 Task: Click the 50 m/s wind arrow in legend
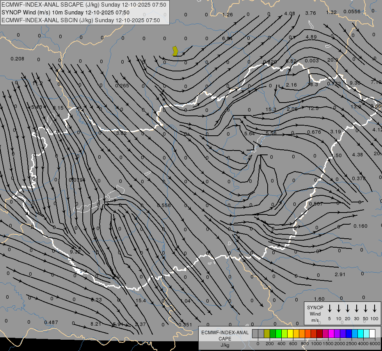click(366, 308)
